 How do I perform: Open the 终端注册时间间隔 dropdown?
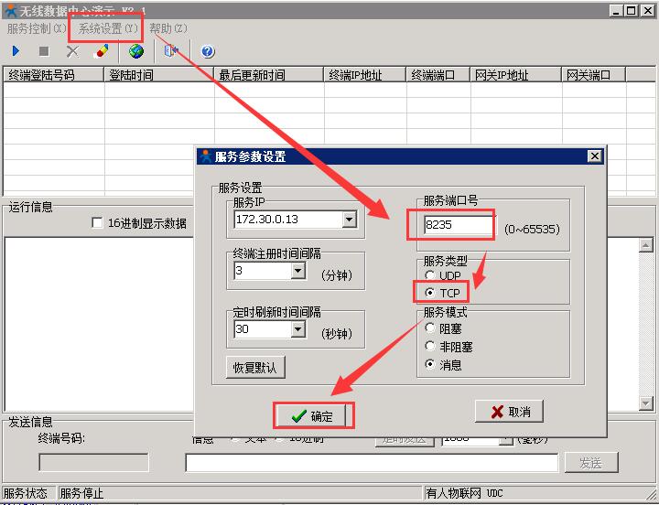point(297,272)
